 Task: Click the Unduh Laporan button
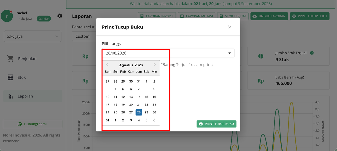click(x=269, y=16)
